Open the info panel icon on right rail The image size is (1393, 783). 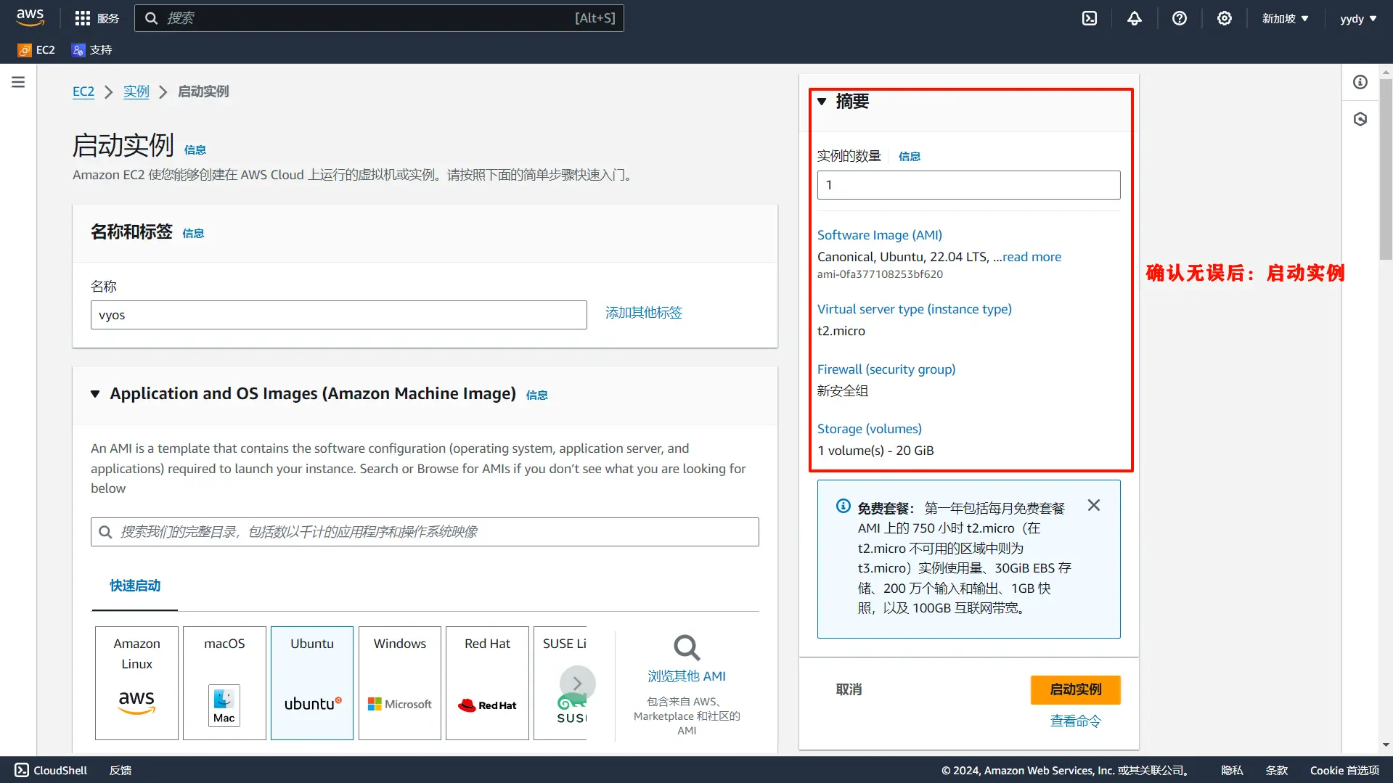1360,82
